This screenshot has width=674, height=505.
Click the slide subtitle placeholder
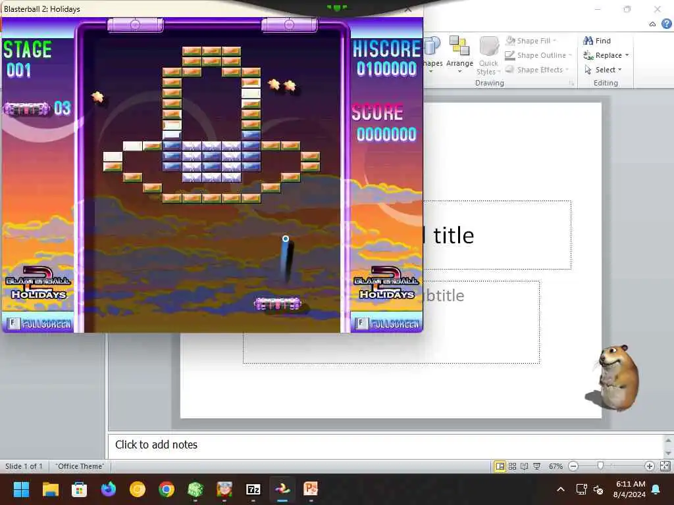point(481,322)
